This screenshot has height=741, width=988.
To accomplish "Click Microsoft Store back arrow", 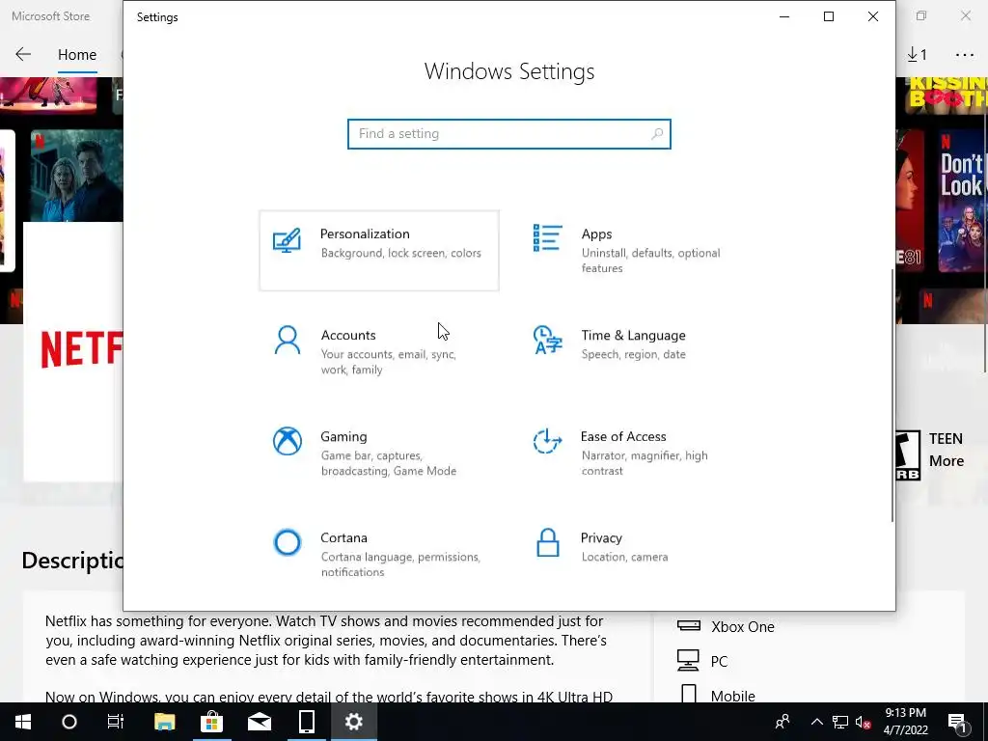I will [x=23, y=54].
